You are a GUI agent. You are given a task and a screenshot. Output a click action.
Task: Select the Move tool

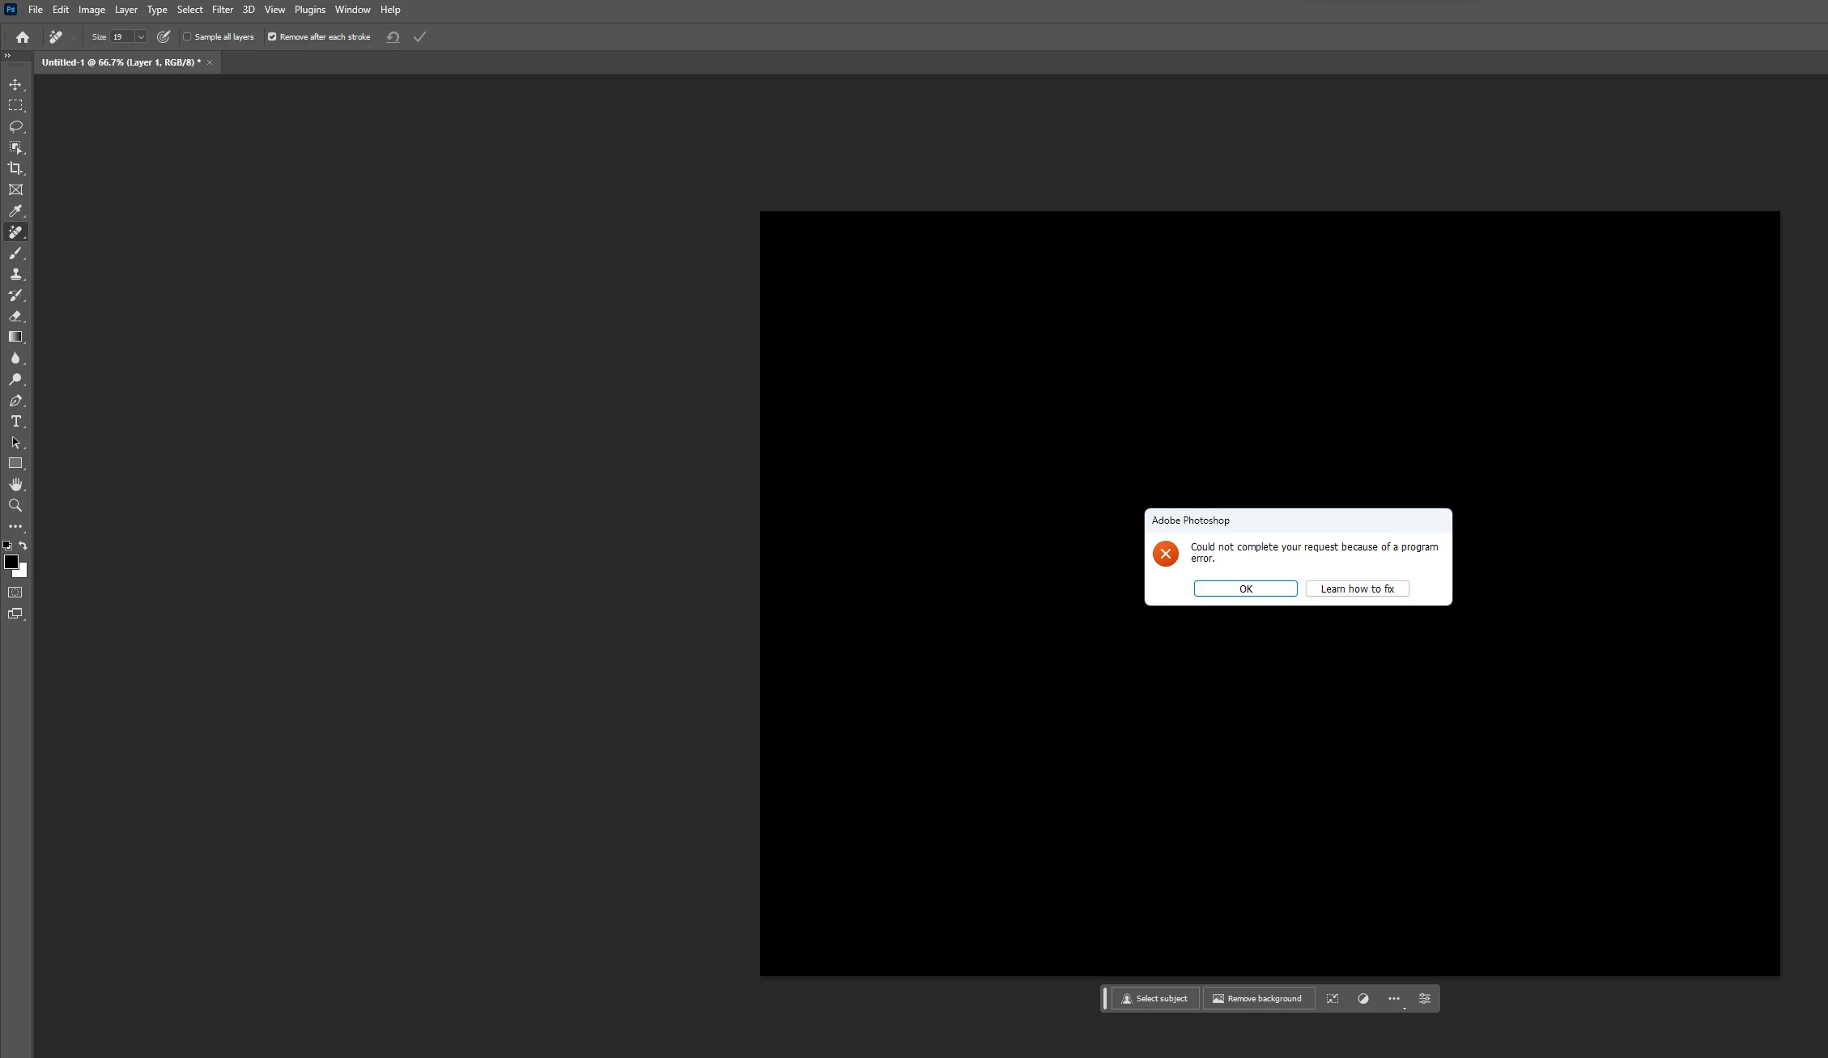point(15,85)
